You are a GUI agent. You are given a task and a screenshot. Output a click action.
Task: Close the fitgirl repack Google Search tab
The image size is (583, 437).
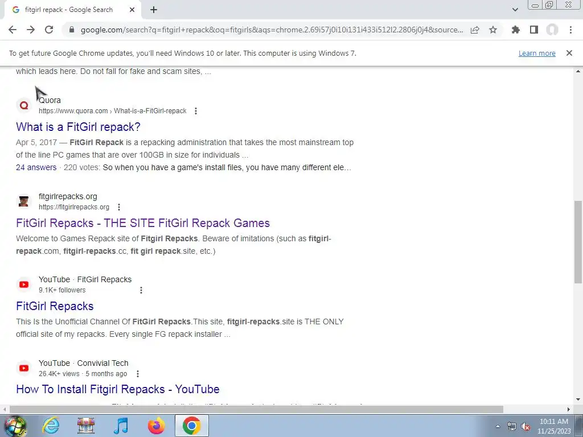[132, 10]
